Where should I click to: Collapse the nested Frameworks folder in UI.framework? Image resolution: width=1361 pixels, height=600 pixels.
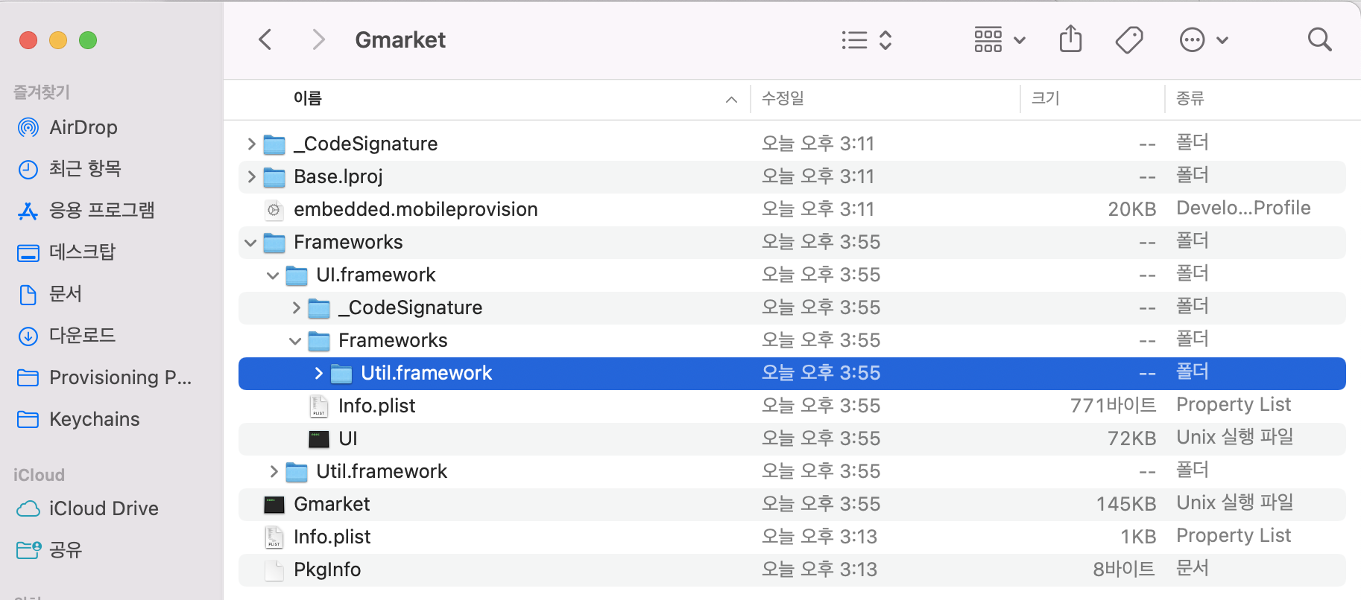[295, 341]
